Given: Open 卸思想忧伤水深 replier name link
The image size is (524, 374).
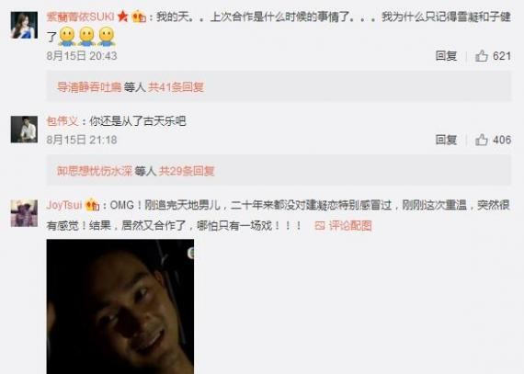Looking at the screenshot, I should 95,171.
